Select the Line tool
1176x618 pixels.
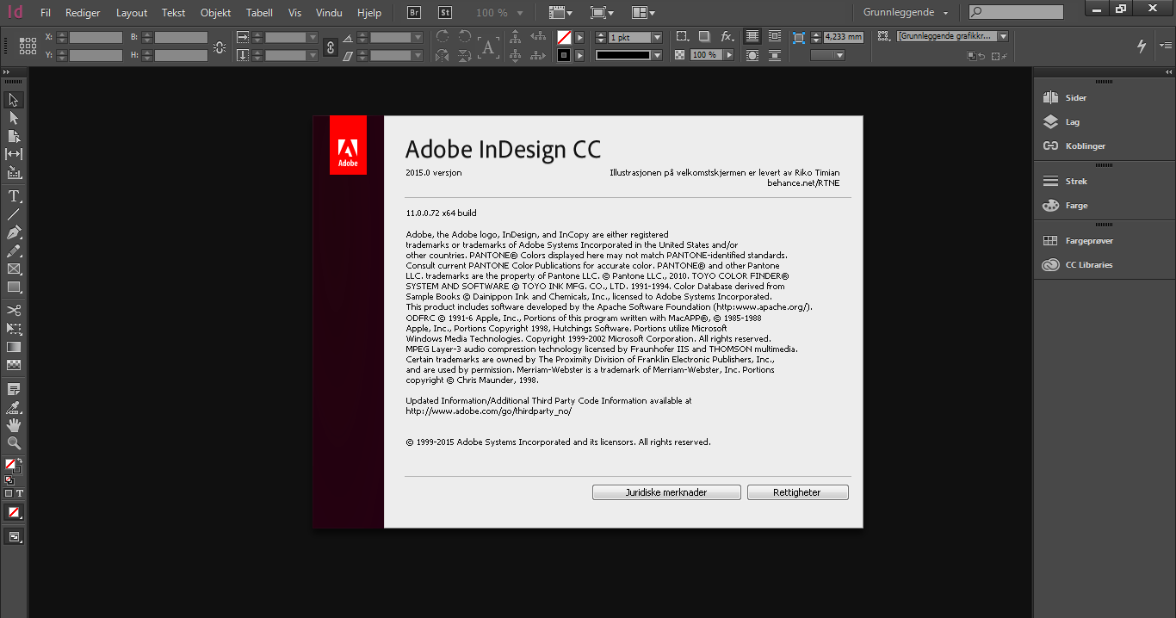[x=14, y=214]
